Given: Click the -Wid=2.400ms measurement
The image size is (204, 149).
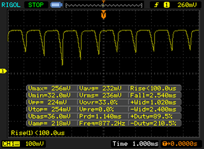Looking at the screenshot, I should pyautogui.click(x=153, y=109).
